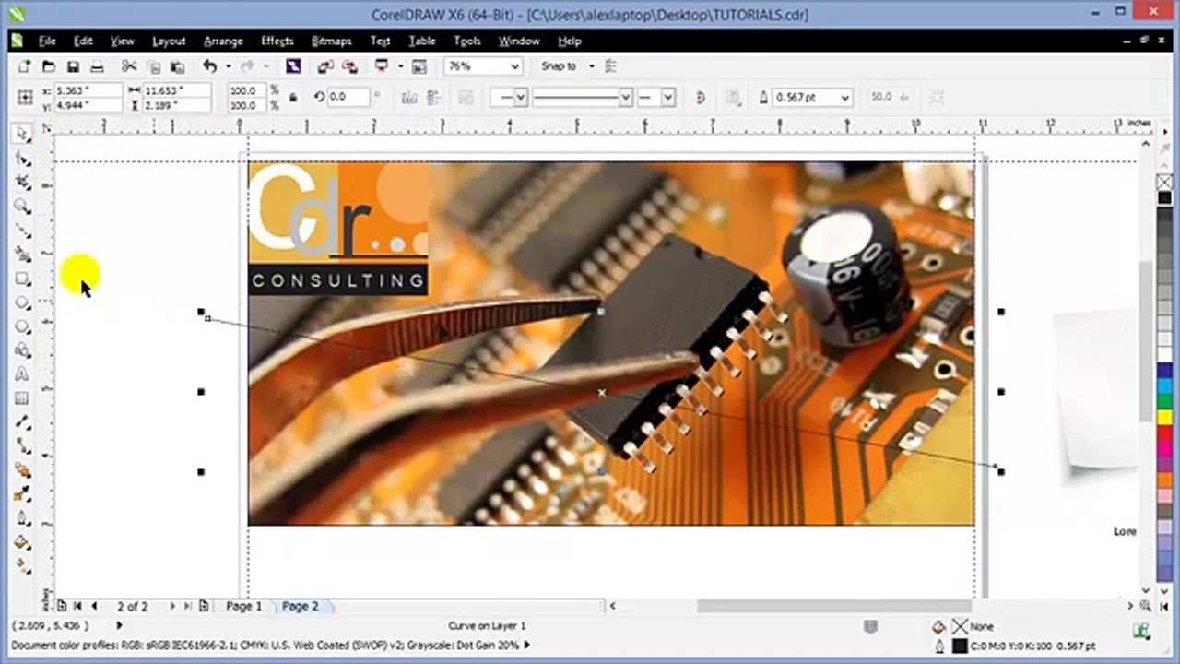The height and width of the screenshot is (664, 1180).
Task: Click the x position field 5.363
Action: (x=88, y=90)
